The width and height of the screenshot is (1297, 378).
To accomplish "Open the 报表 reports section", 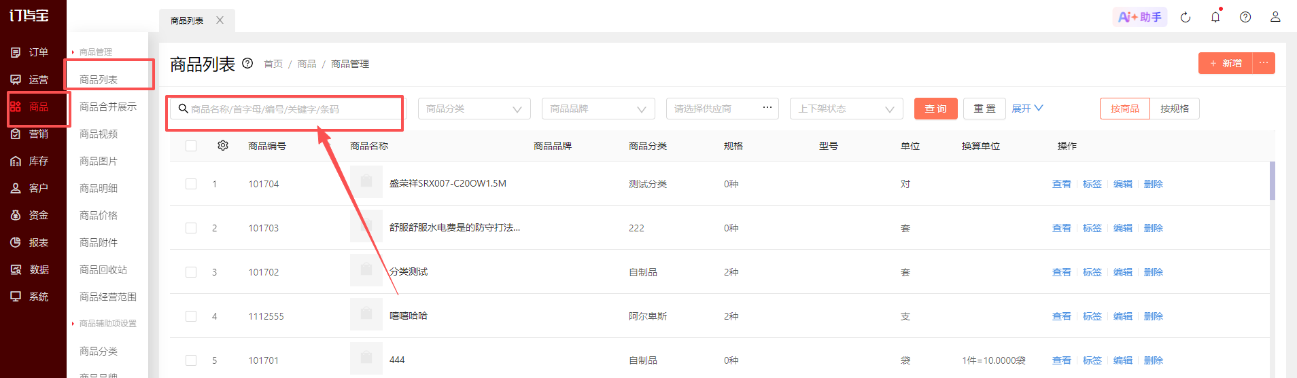I will click(30, 242).
